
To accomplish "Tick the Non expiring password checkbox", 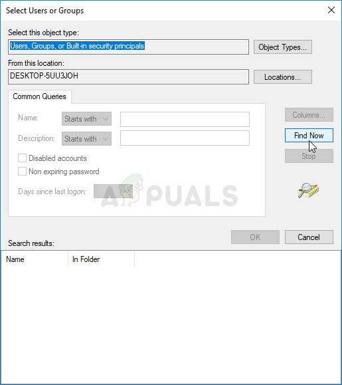I will (x=22, y=171).
